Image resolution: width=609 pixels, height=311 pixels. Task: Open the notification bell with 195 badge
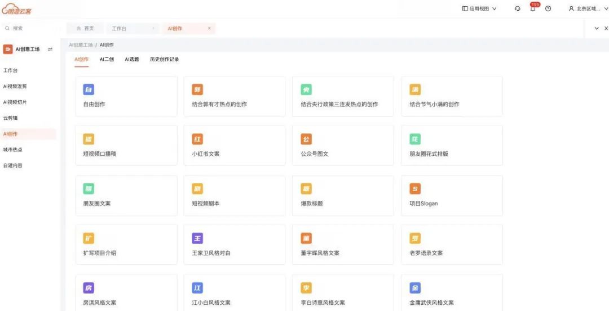coord(532,9)
